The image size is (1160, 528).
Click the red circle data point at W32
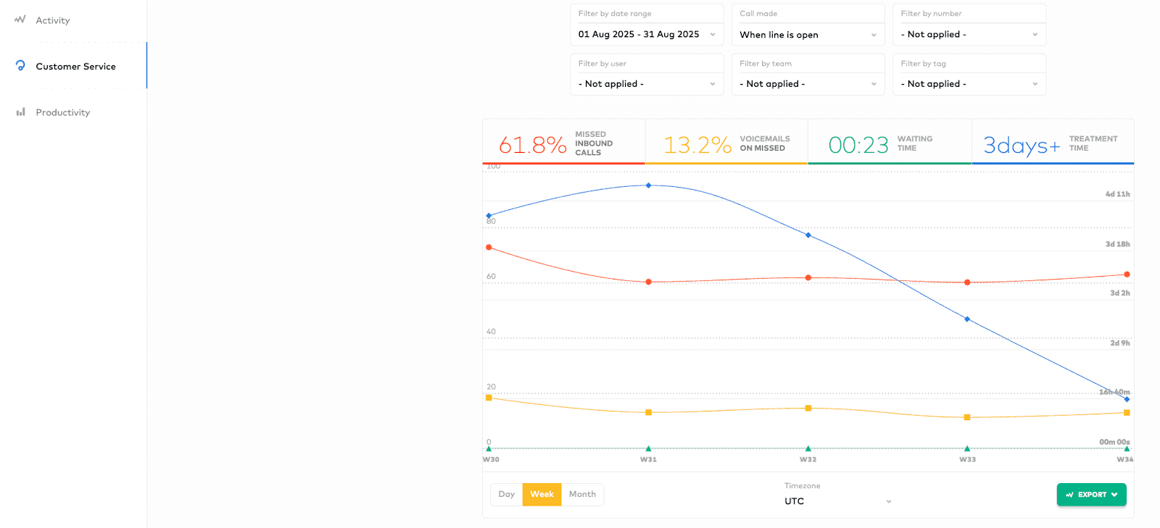point(808,278)
